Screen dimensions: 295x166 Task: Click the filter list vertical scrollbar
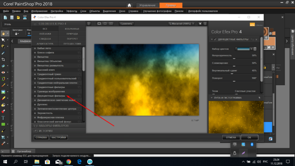click(x=84, y=59)
